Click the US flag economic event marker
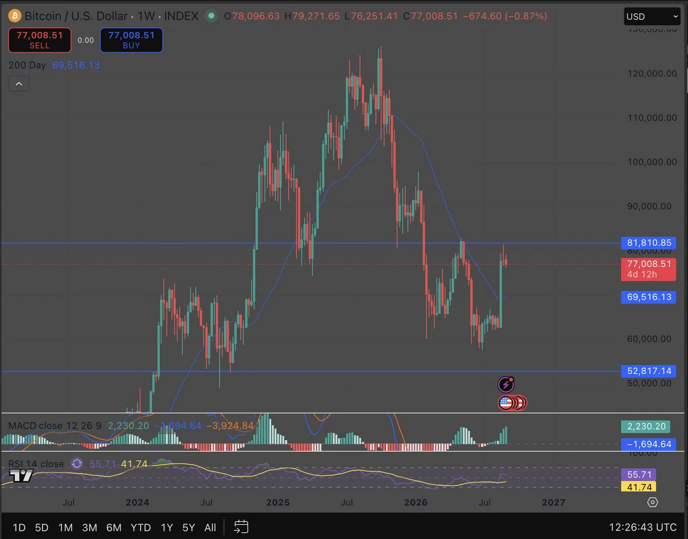688x539 pixels. (506, 403)
